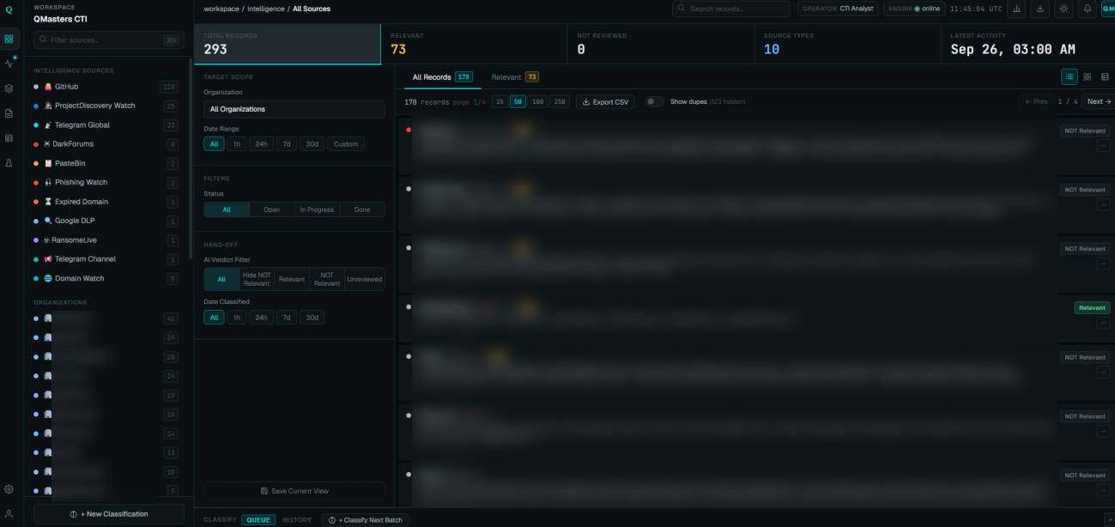Open the HISTORY tab in classify bar
The image size is (1115, 527).
[x=297, y=520]
